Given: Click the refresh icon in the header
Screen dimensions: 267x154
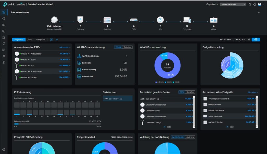Looking at the screenshot, I should point(254,5).
